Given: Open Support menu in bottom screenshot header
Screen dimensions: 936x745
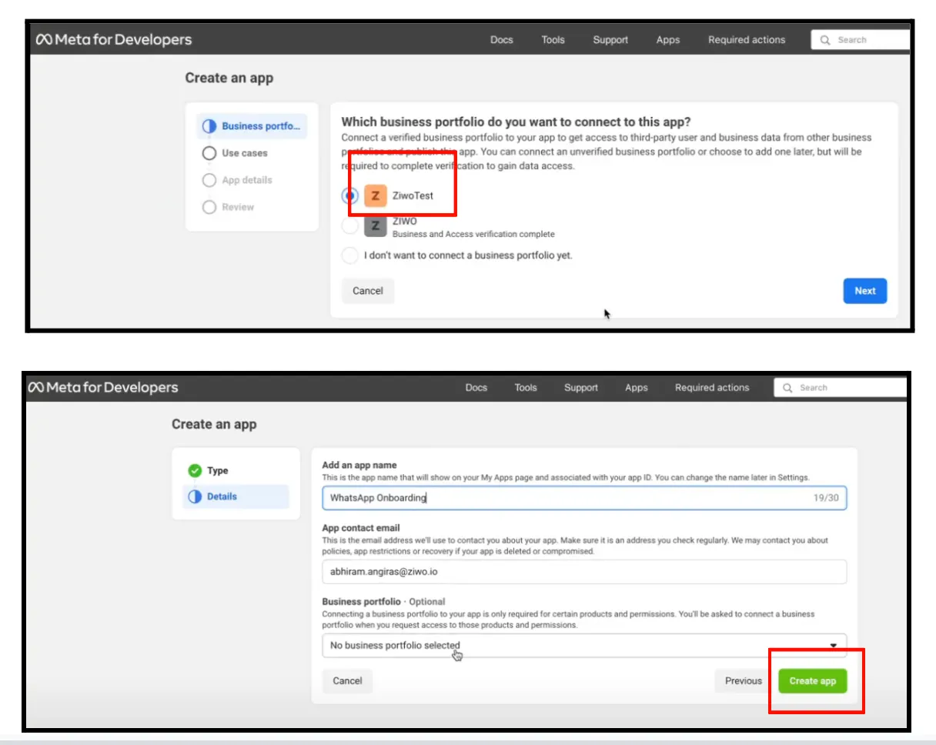Looking at the screenshot, I should [581, 388].
